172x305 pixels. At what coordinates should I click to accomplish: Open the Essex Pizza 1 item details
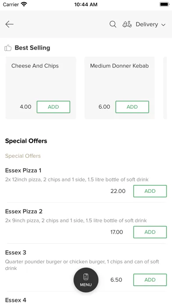click(23, 170)
